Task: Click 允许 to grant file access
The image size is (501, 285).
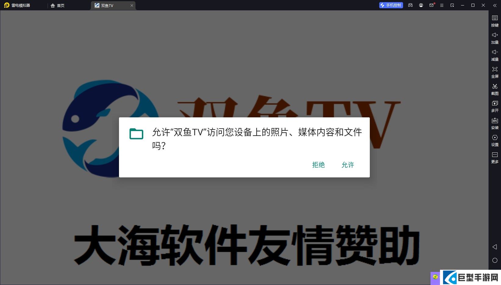Action: [x=348, y=165]
